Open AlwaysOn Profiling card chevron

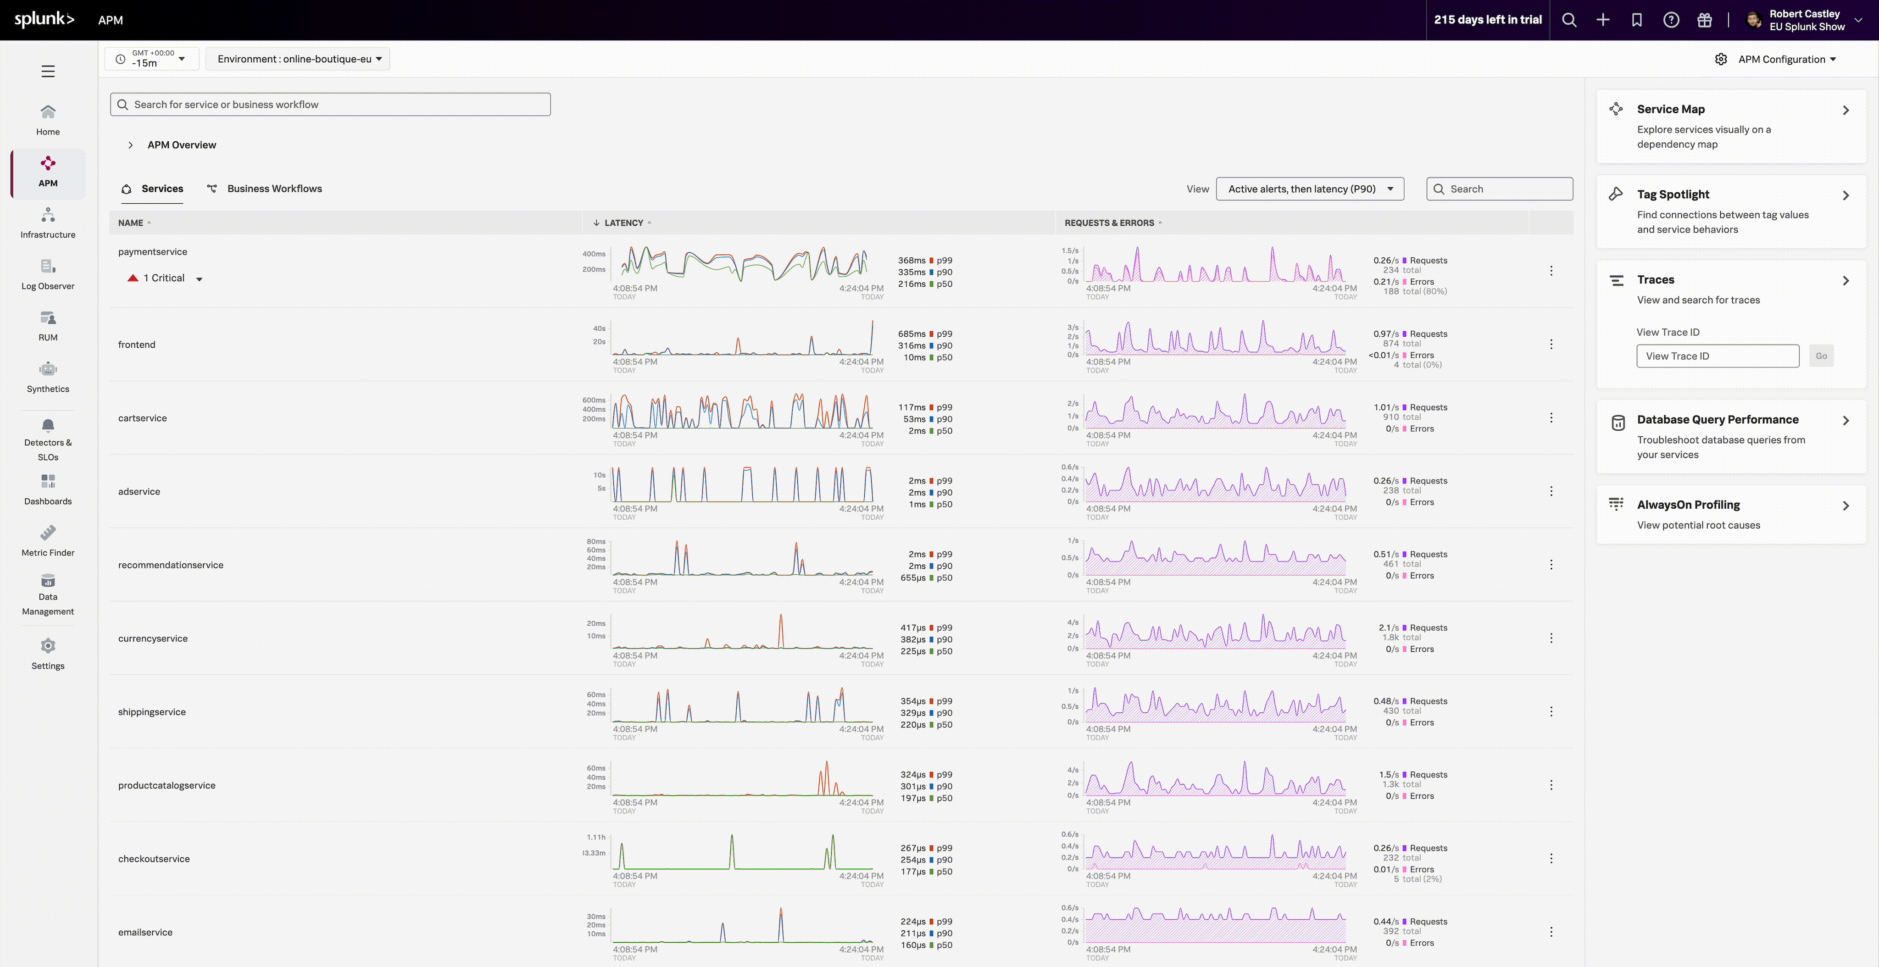click(x=1846, y=506)
